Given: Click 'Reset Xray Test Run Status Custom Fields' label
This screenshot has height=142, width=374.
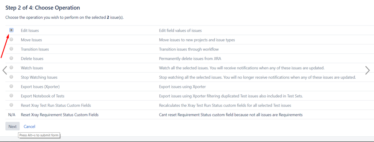Looking at the screenshot, I should [x=56, y=105].
